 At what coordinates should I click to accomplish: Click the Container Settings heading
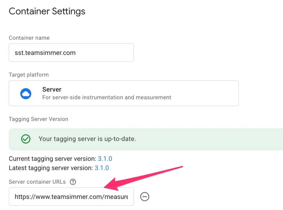[x=47, y=11]
